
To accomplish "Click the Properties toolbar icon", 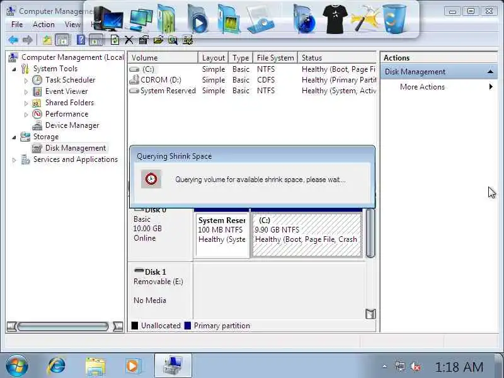I will pos(144,40).
